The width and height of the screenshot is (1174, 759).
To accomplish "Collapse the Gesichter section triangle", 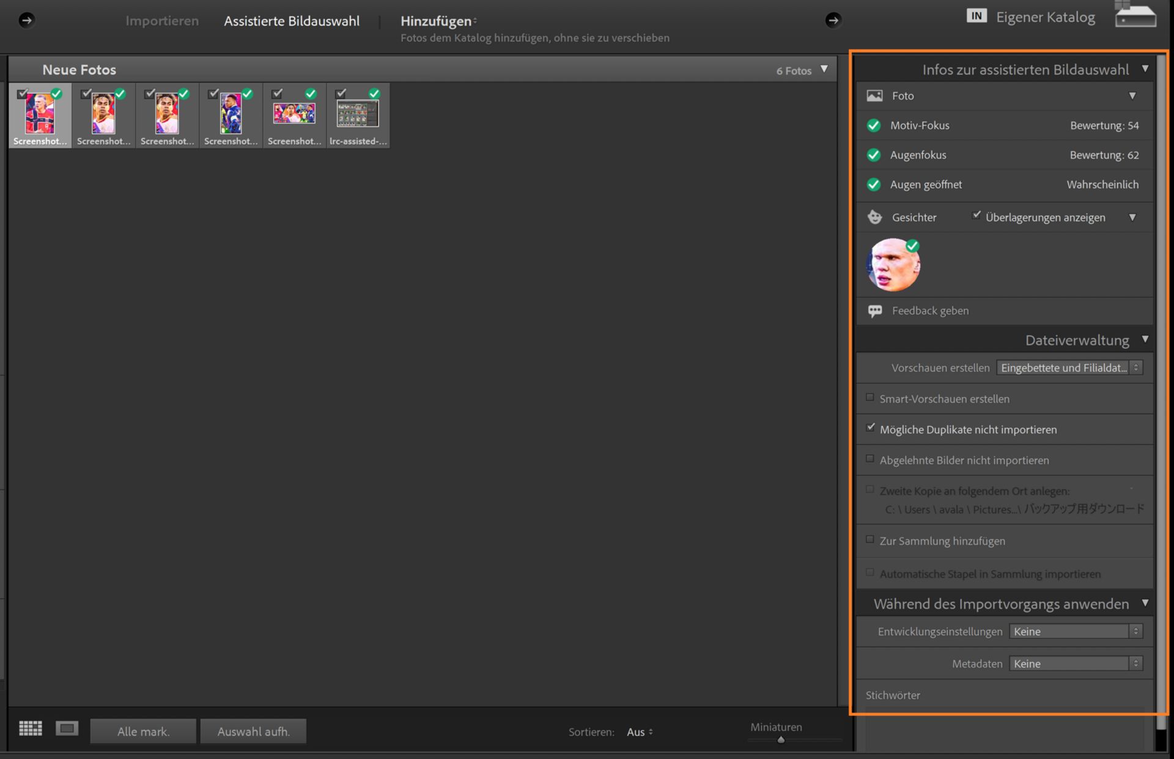I will 1132,217.
